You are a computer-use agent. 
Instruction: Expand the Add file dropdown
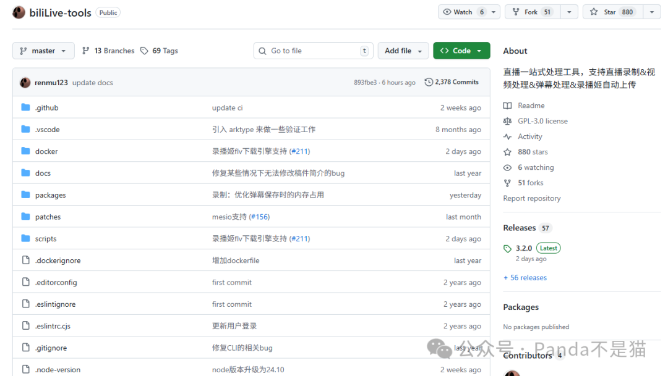[403, 51]
